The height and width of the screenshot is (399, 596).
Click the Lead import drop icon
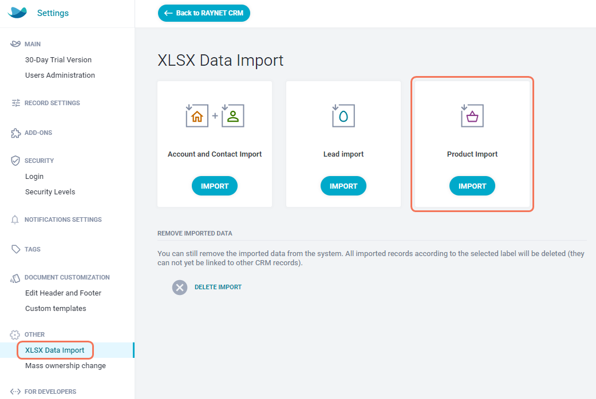(344, 115)
